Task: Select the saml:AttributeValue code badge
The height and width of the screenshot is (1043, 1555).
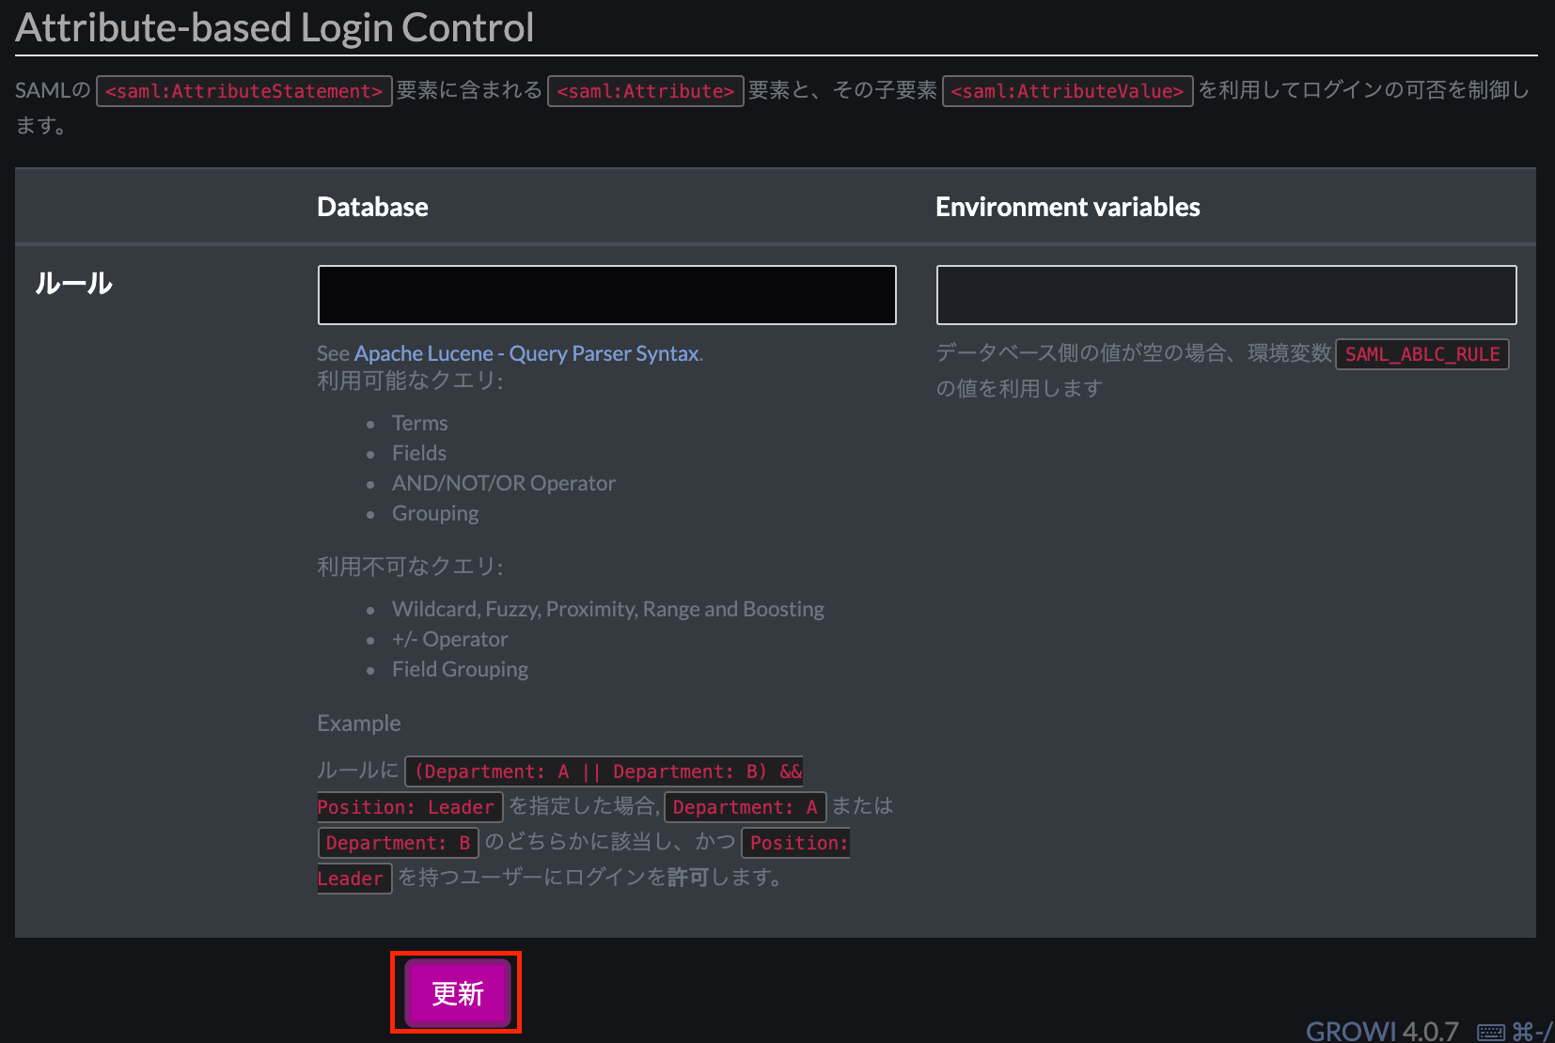Action: [1067, 90]
